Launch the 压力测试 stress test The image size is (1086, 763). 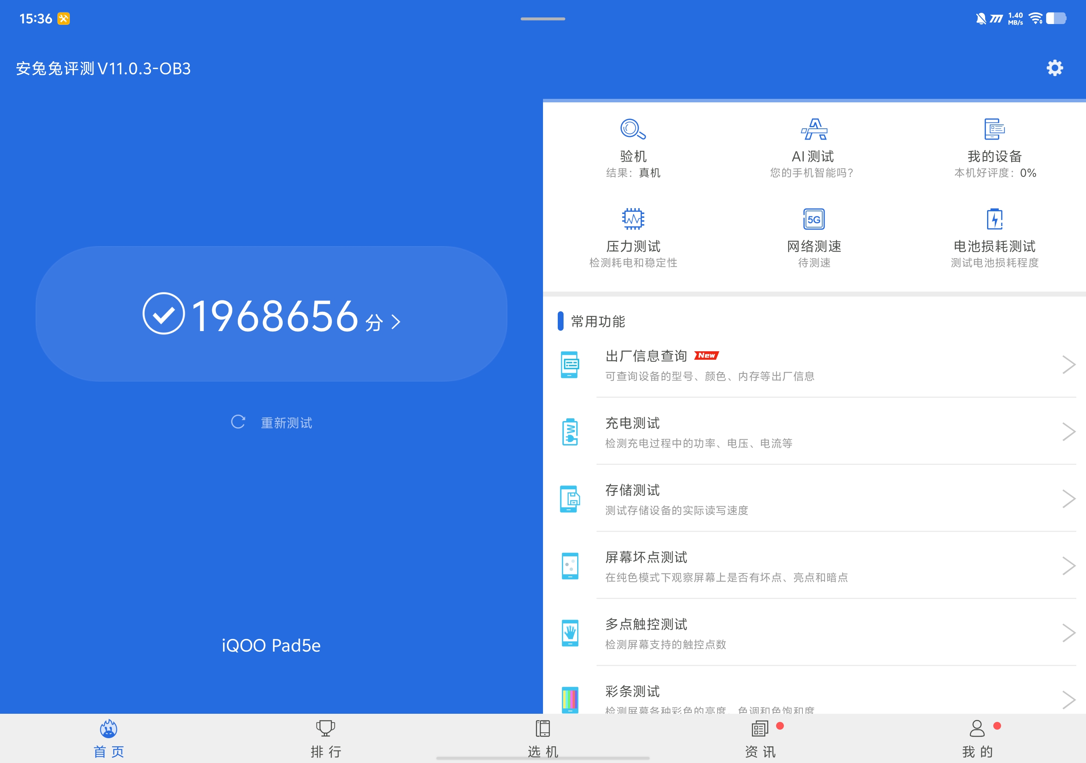pyautogui.click(x=633, y=219)
